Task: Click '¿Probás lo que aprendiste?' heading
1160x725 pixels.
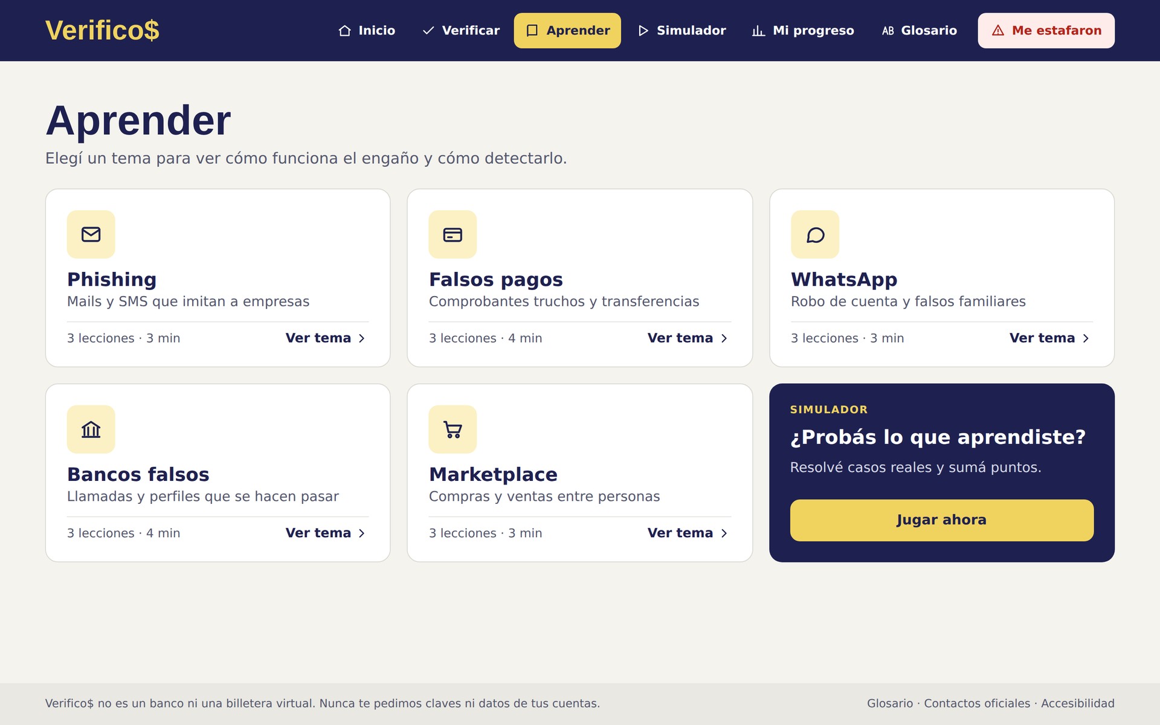Action: click(x=938, y=437)
